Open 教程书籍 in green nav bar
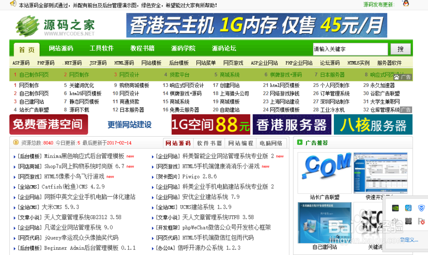 pos(143,48)
